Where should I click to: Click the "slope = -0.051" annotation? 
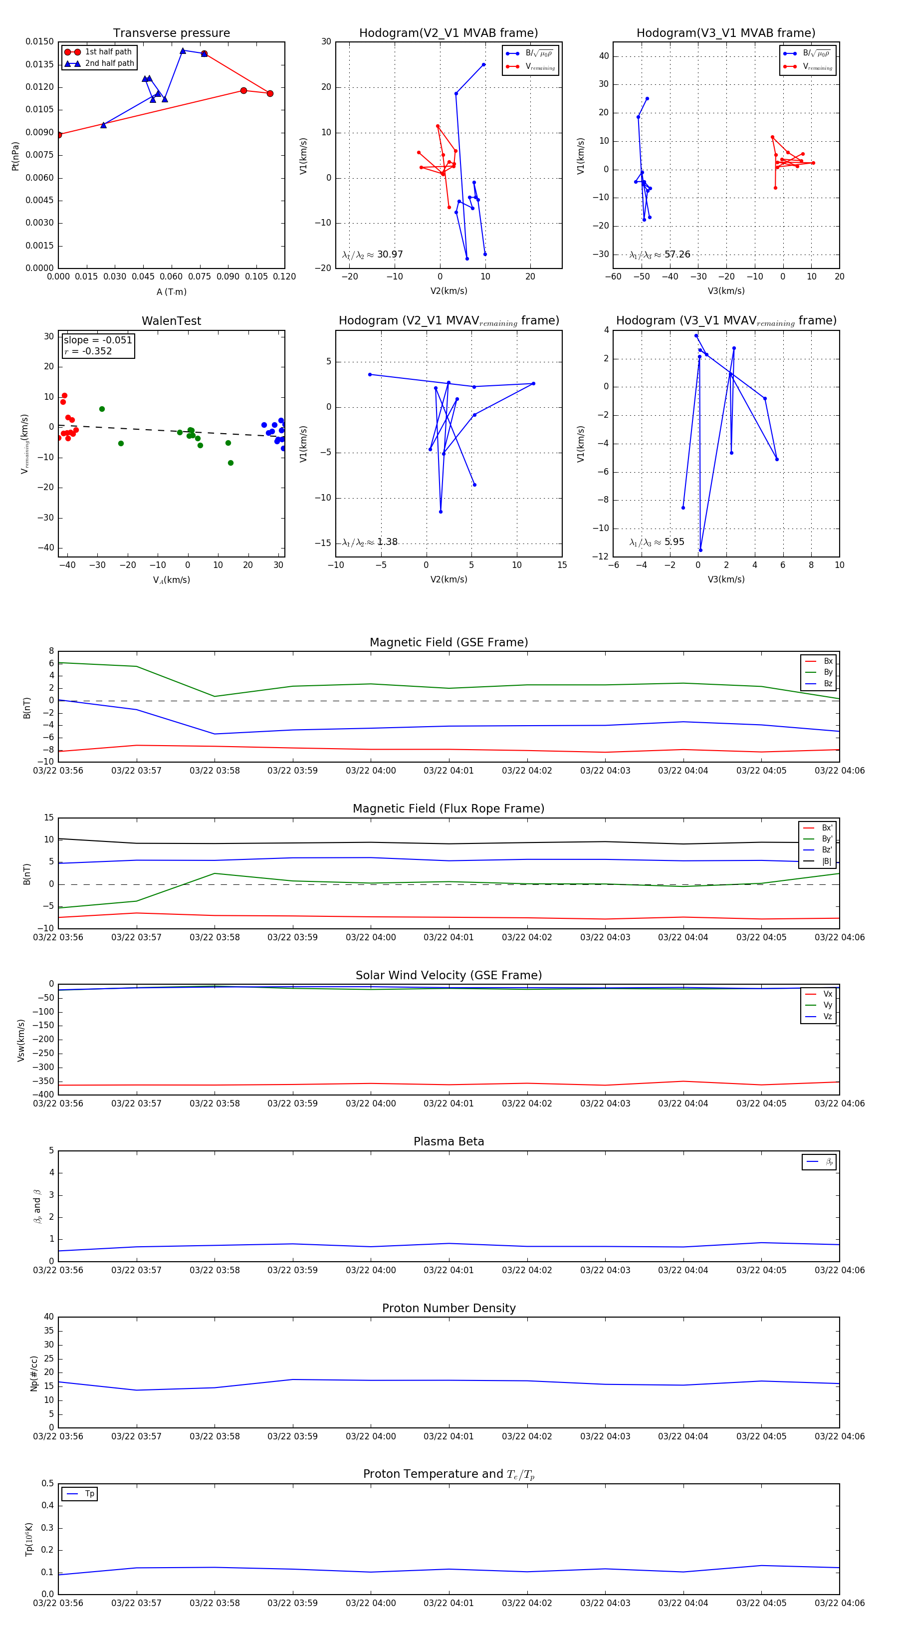tap(98, 340)
